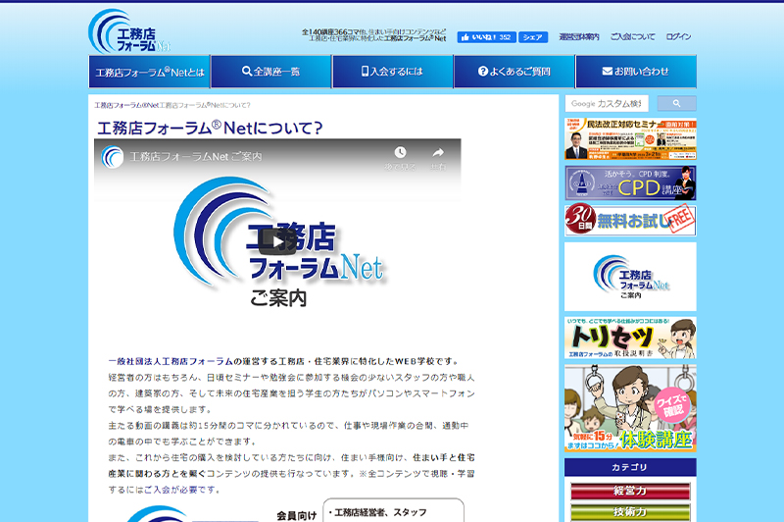Open the video title 工務店フォーラムNet ご案内
784x522 pixels.
pyautogui.click(x=195, y=157)
